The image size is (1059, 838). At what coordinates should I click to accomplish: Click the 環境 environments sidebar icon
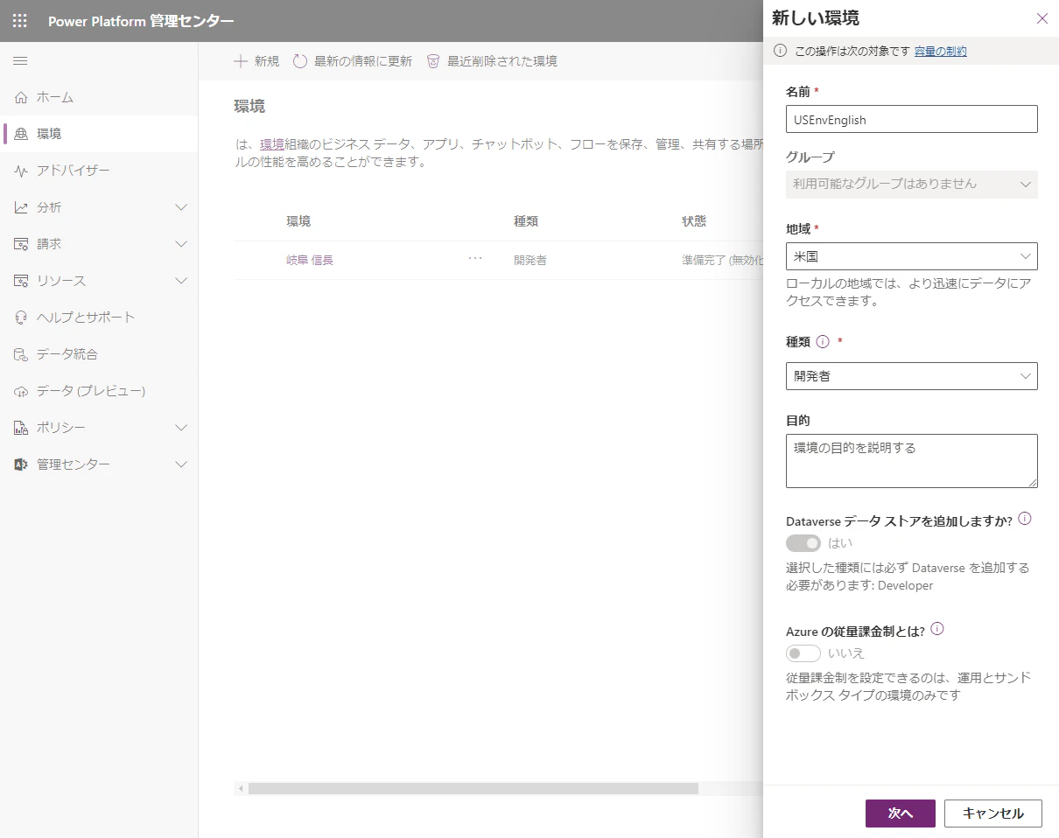click(21, 134)
